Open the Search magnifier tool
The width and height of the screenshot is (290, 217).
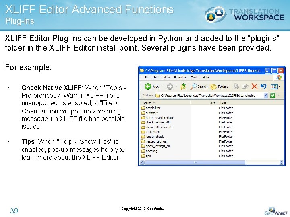coord(199,86)
